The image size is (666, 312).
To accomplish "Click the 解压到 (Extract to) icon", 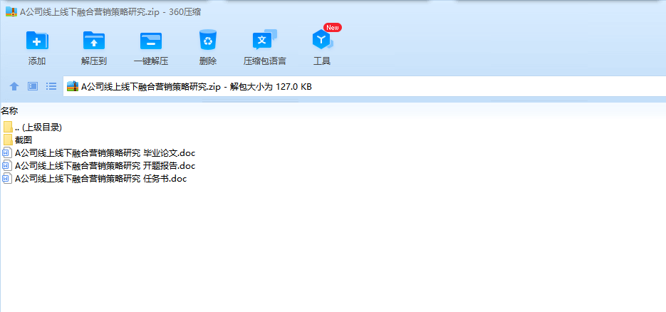I will 94,41.
